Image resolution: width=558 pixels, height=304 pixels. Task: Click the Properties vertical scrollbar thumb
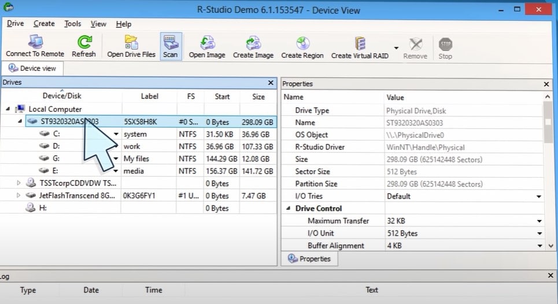[x=548, y=122]
